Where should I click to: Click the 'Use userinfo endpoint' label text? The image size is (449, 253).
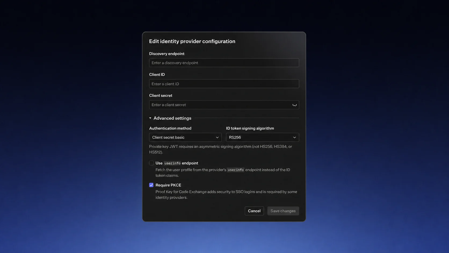[x=177, y=163]
